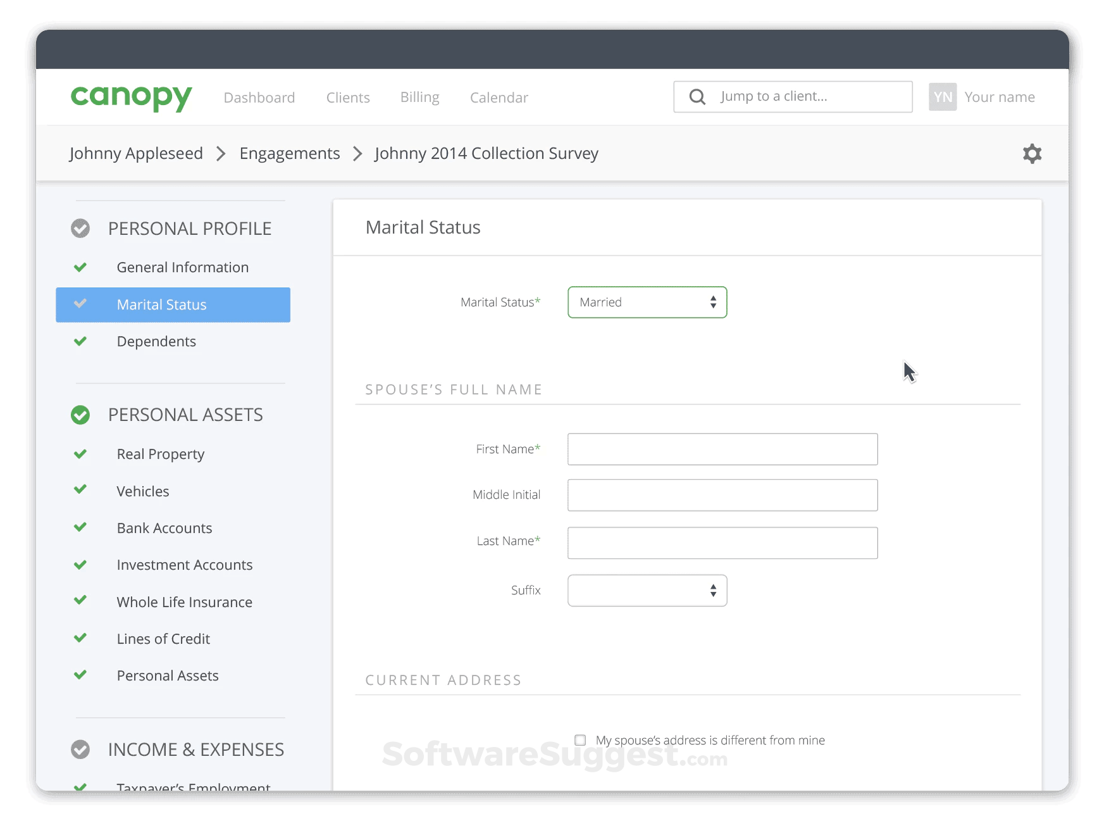This screenshot has width=1109, height=816.
Task: Click the Canopy logo
Action: click(130, 97)
